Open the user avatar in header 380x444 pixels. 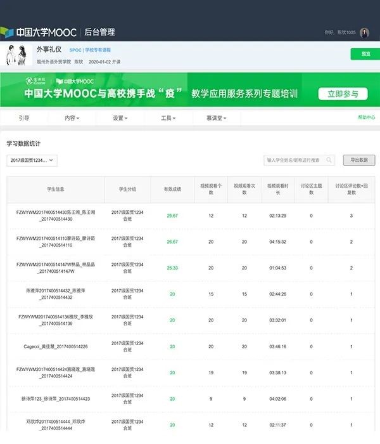[365, 32]
